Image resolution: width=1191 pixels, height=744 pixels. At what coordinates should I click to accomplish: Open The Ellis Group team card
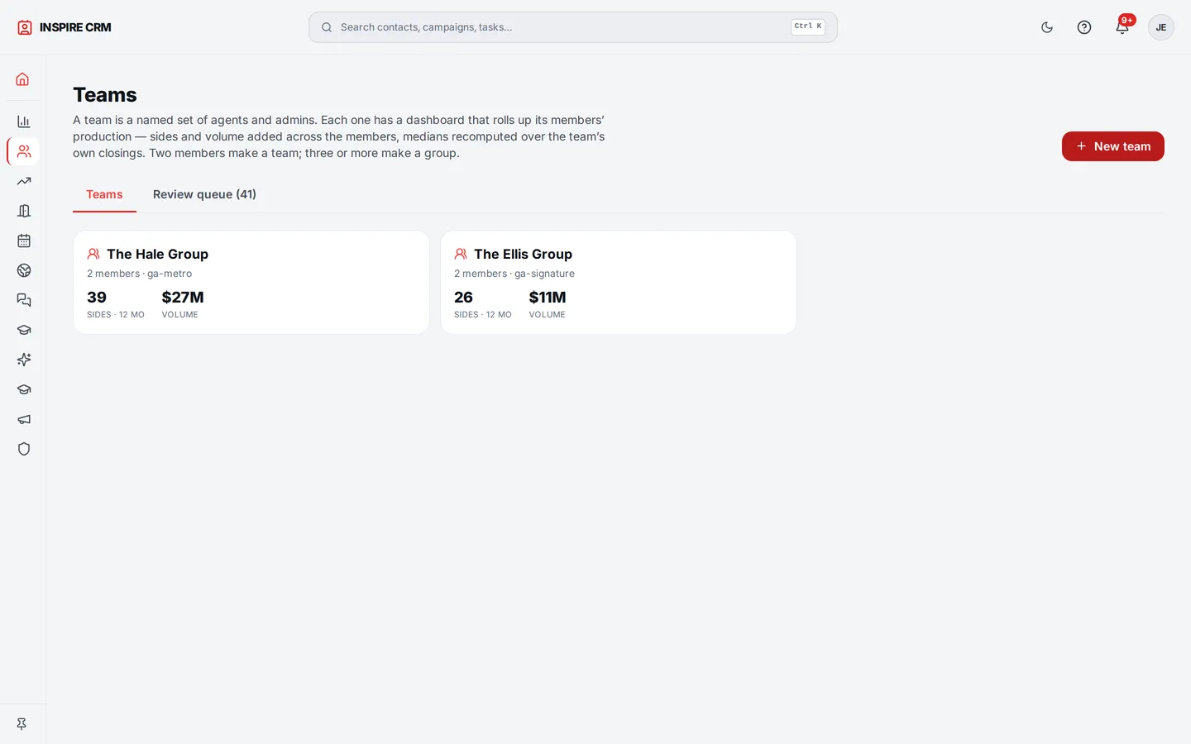coord(619,283)
